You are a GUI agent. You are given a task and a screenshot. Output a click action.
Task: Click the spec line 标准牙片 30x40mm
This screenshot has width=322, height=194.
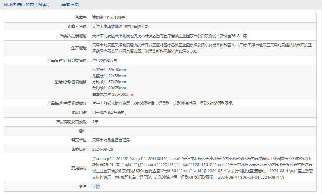point(109,70)
